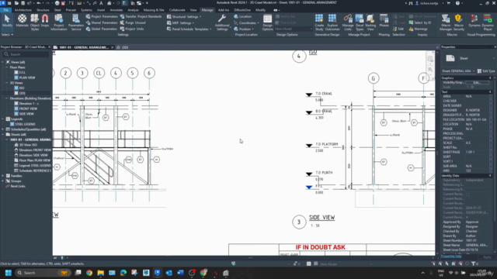Select PLAN VIEW in Project Browser
Screen dimensions: 497x279
point(27,77)
